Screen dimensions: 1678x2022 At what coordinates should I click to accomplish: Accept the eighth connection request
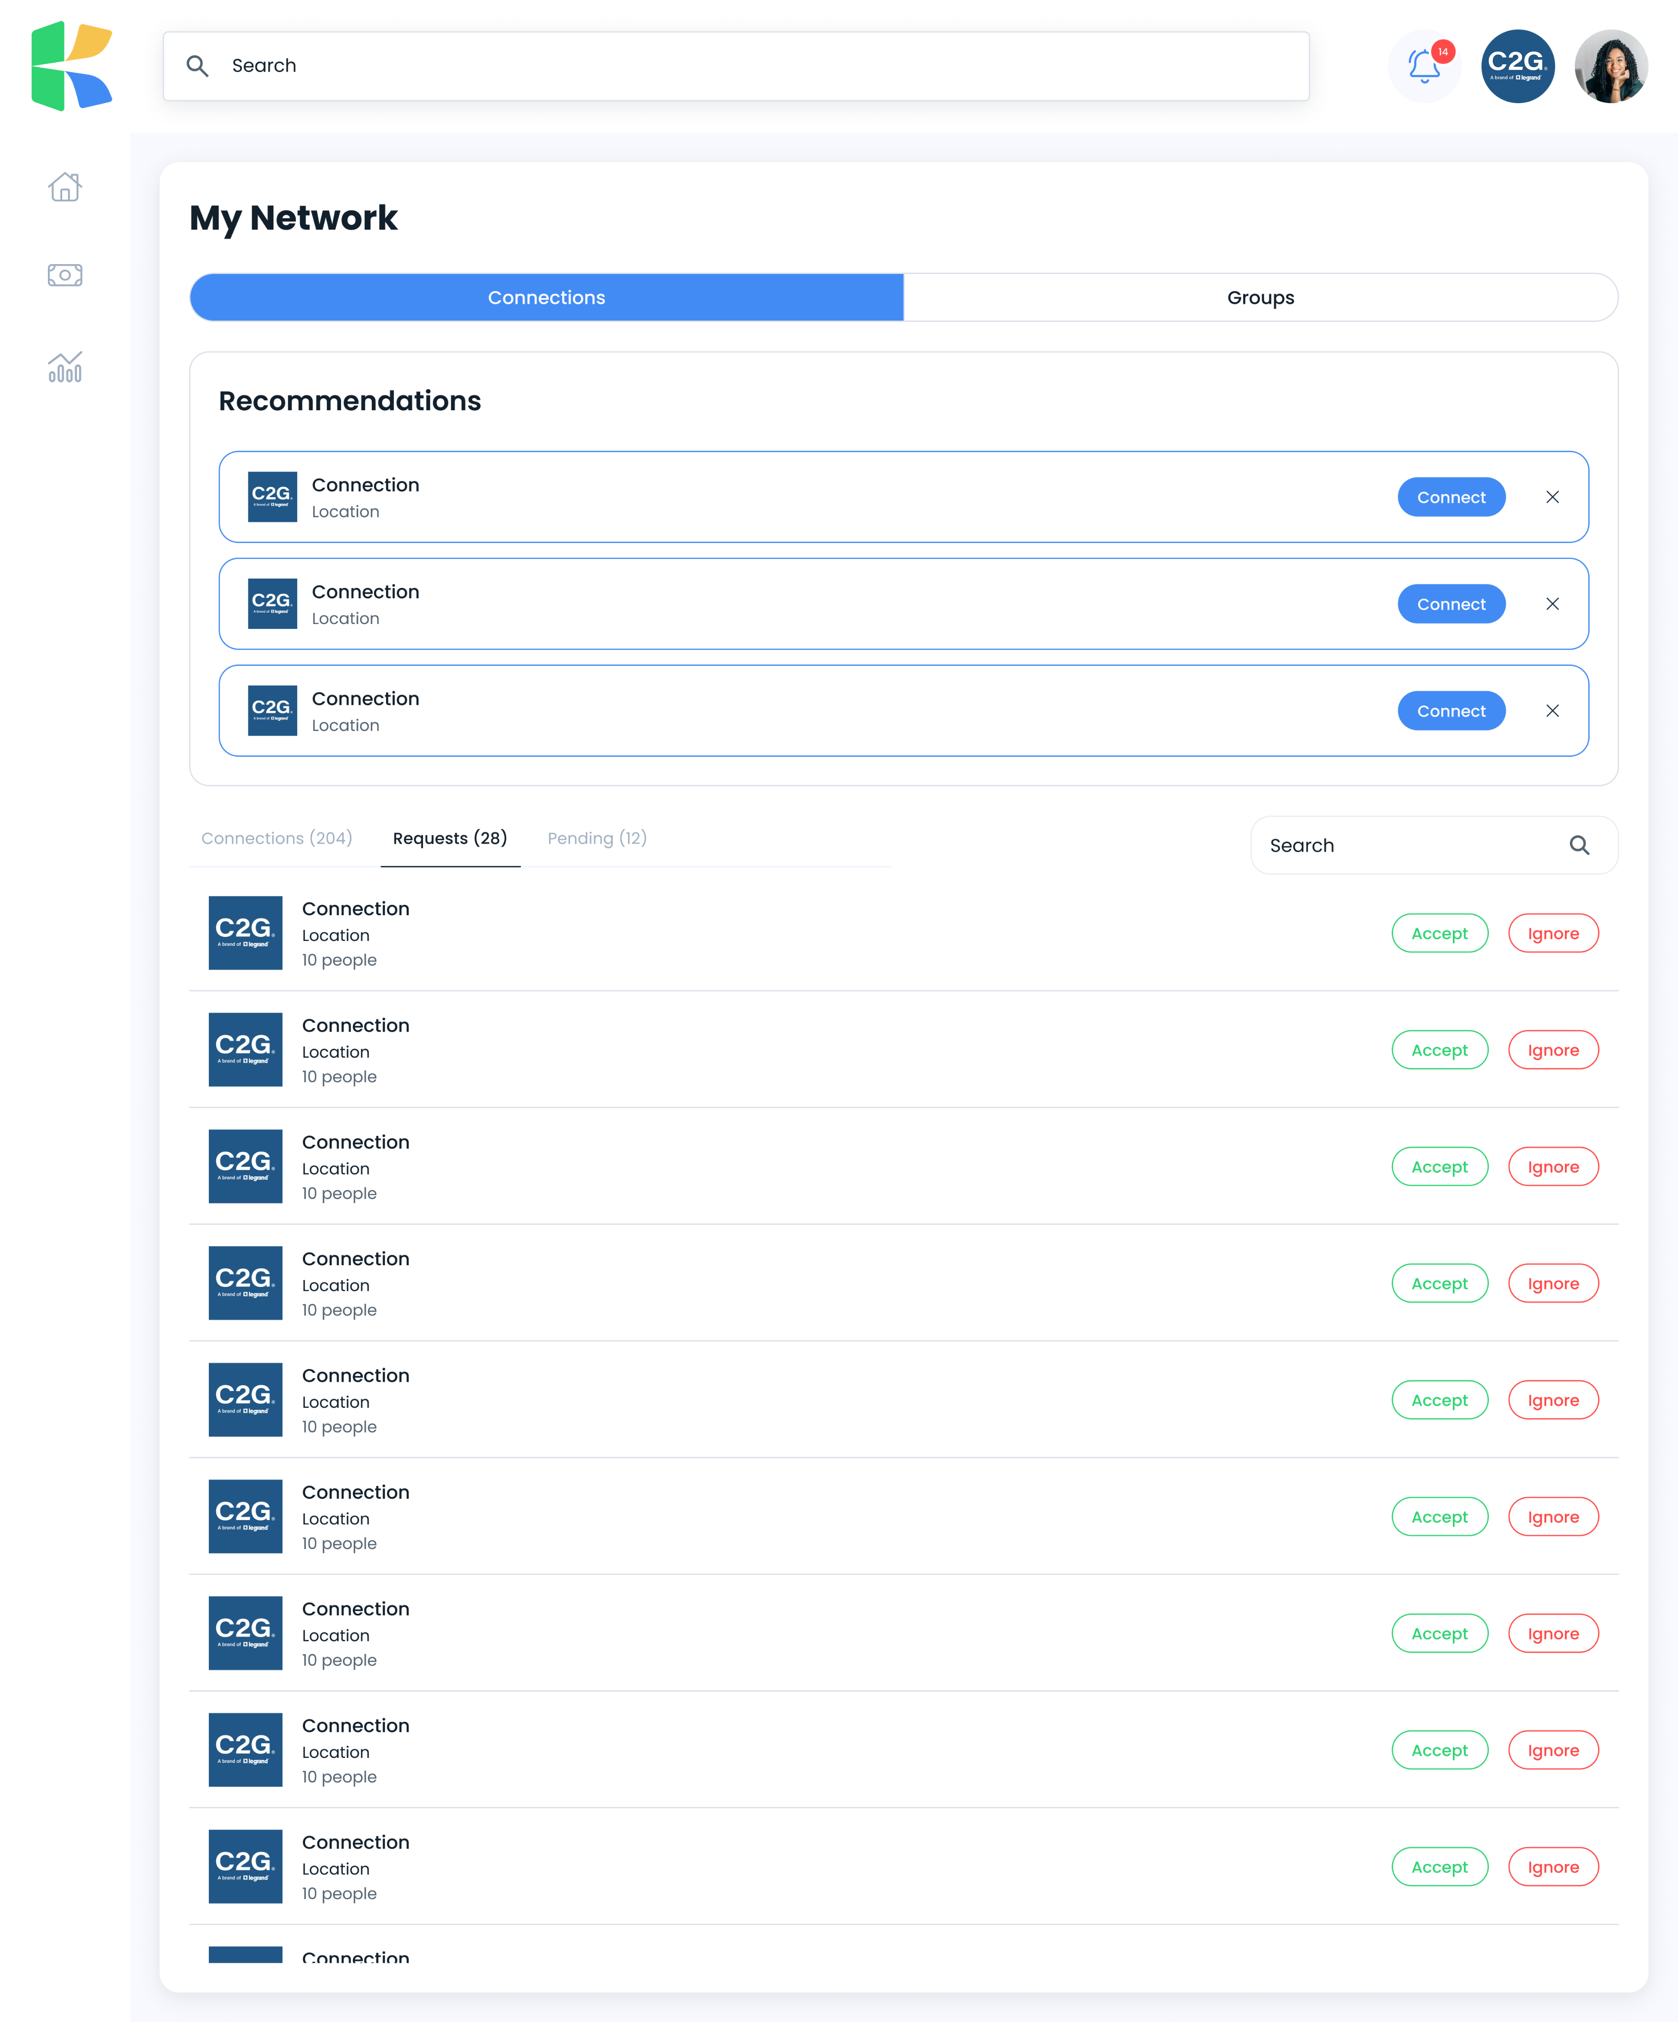click(x=1439, y=1750)
